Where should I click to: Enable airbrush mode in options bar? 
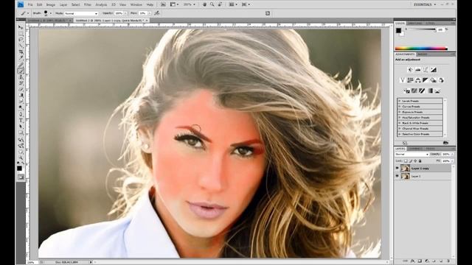pos(157,13)
